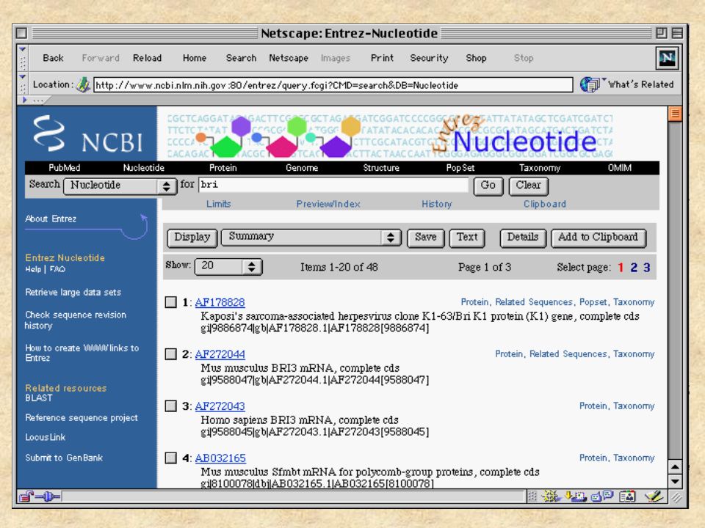Screen dimensions: 705x528
Task: Click the Print toolbar button
Action: 382,58
